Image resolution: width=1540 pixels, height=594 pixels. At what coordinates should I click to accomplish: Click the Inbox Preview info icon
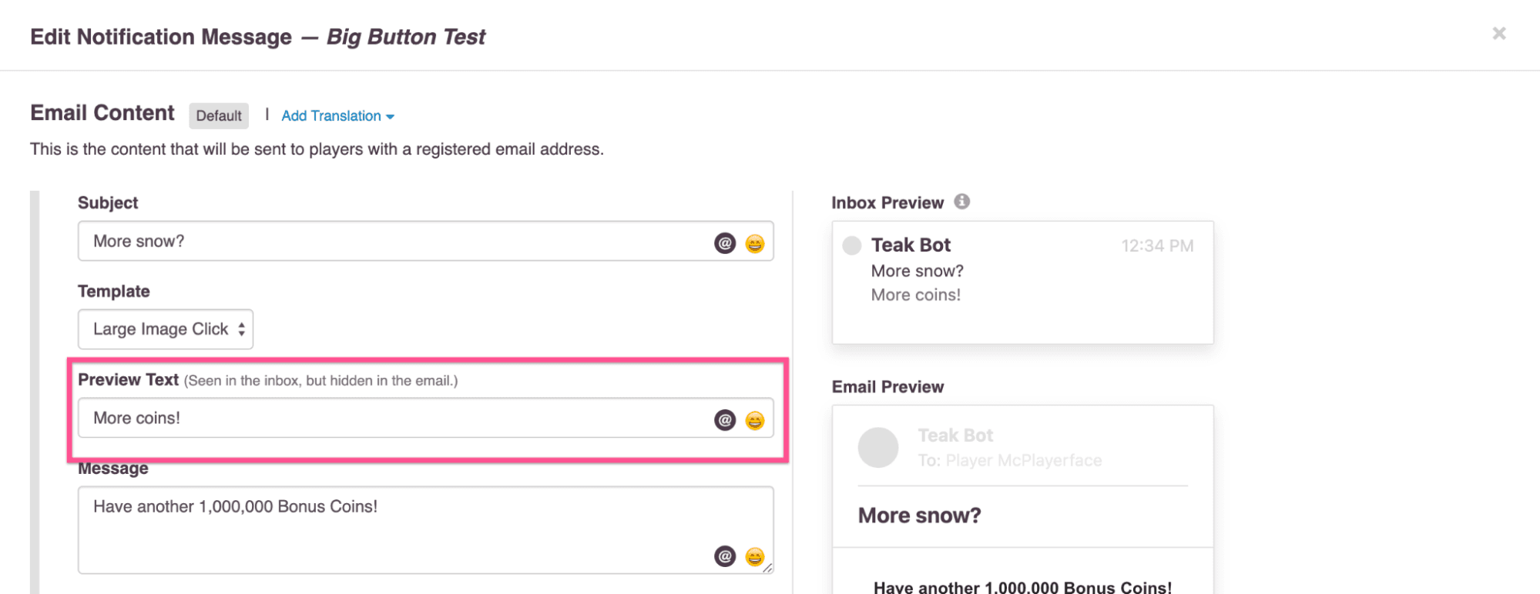click(x=961, y=202)
